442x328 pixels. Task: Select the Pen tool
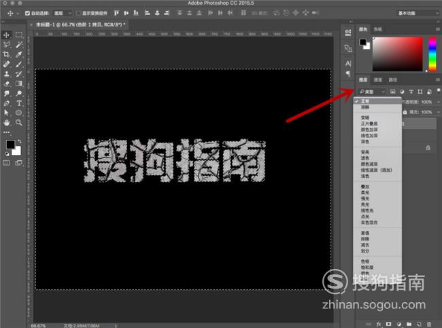(7, 103)
